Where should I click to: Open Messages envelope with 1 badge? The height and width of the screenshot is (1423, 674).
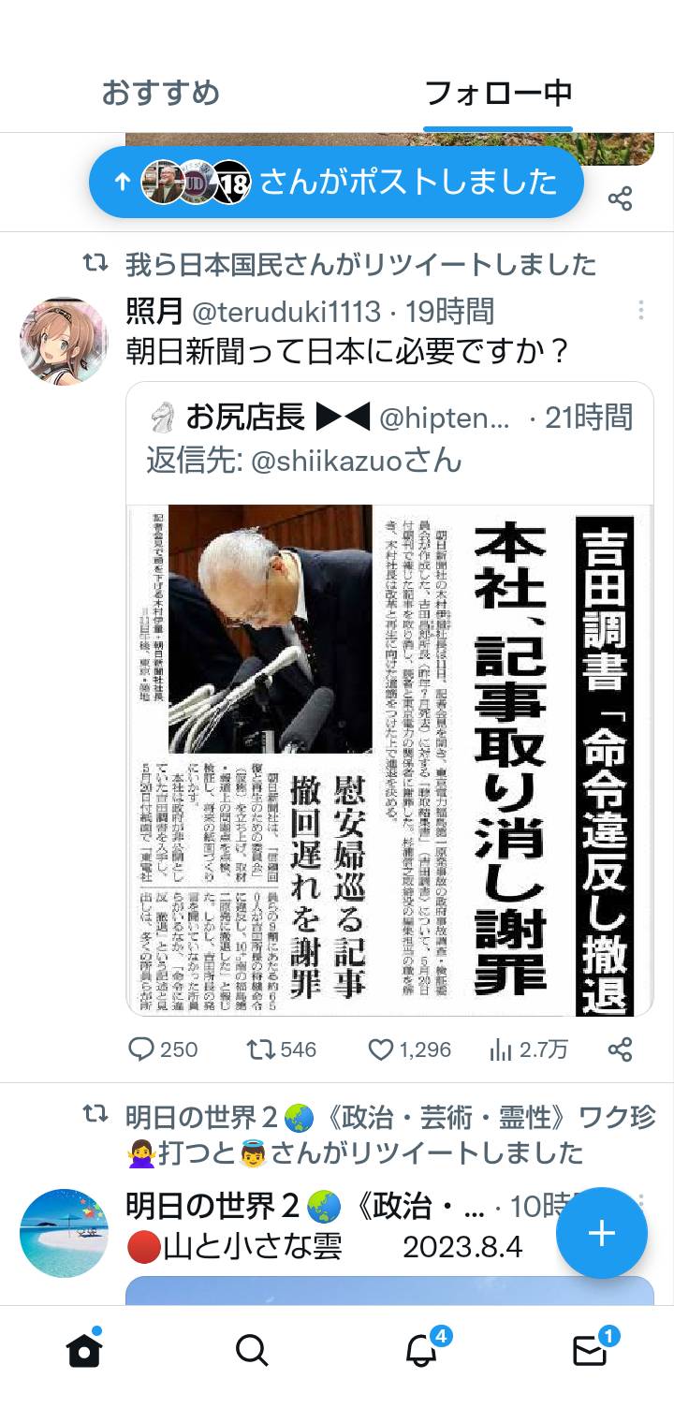point(591,1349)
